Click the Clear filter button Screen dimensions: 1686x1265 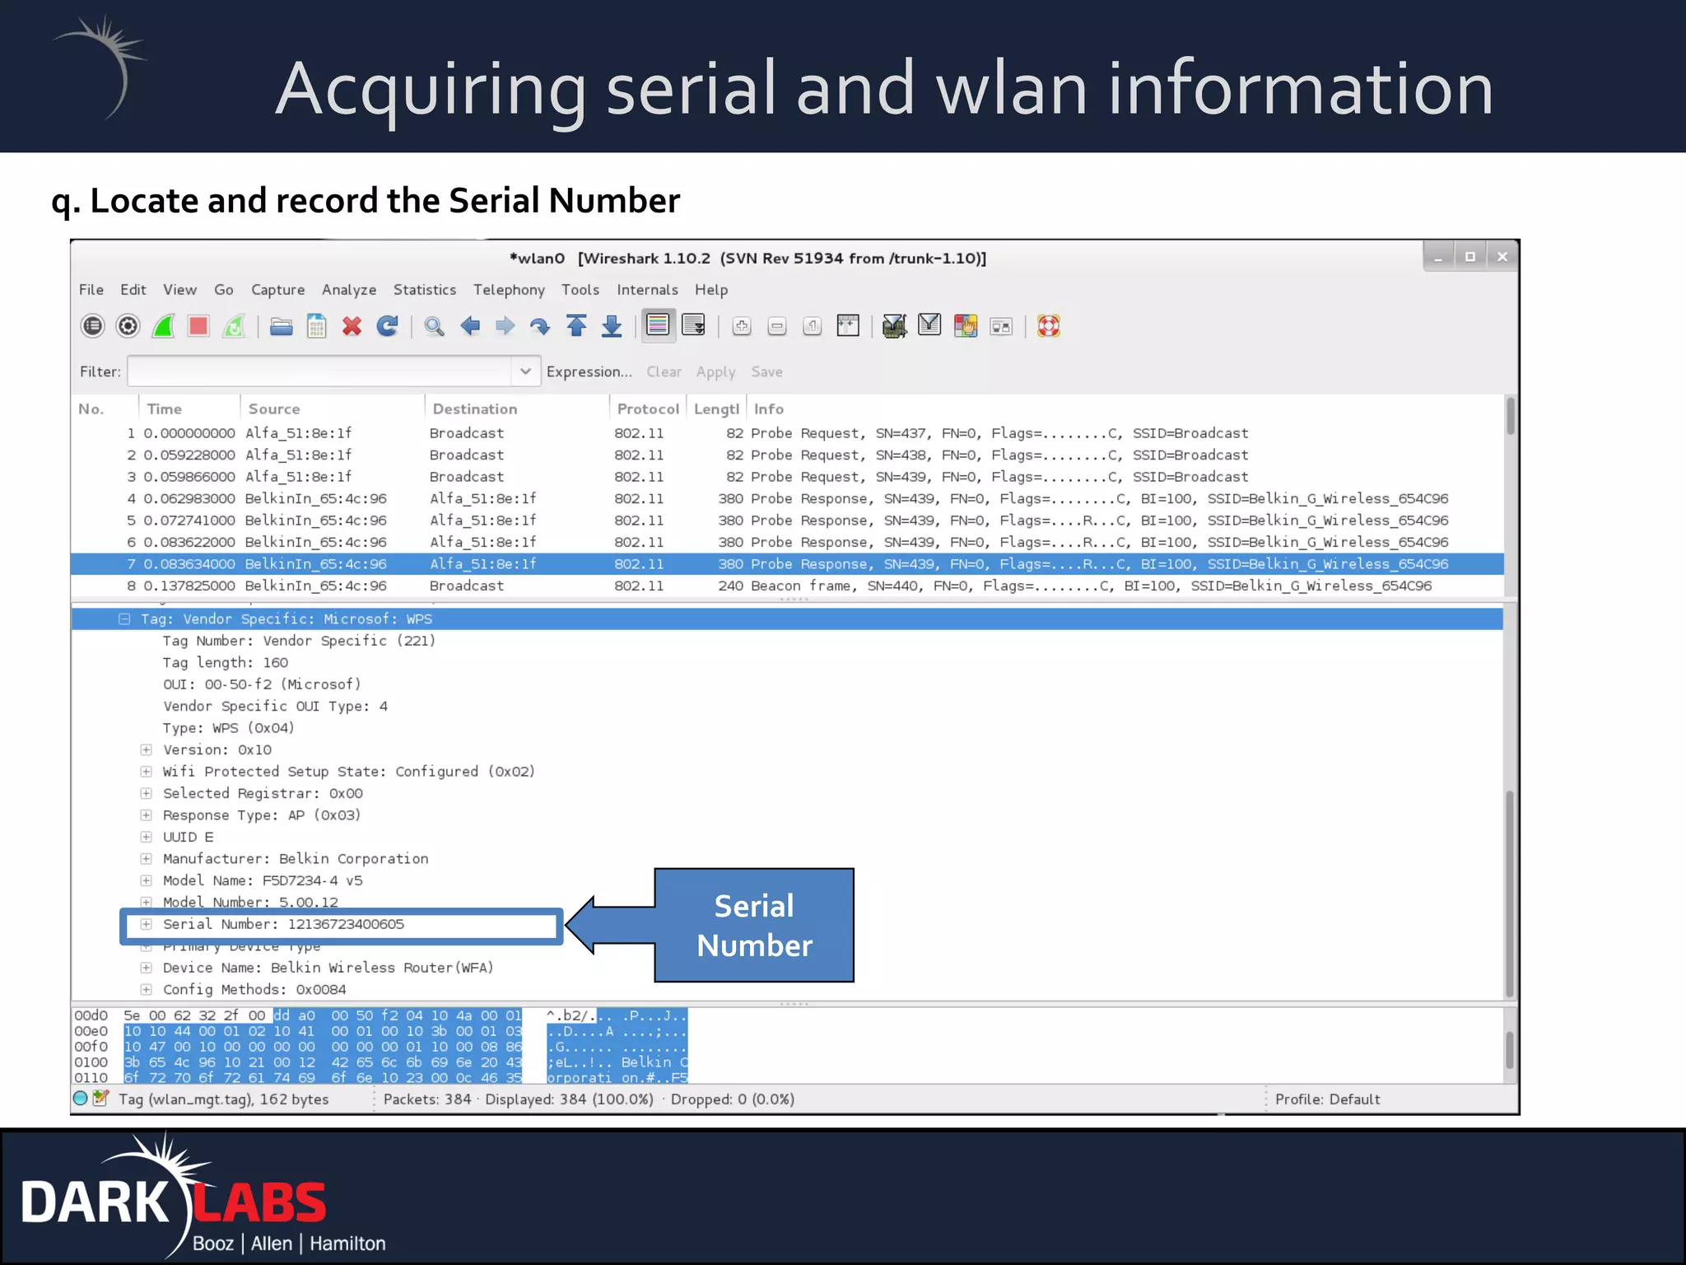coord(664,372)
